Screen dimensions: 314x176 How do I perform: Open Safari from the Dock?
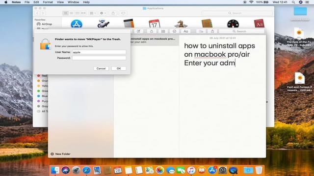(x=86, y=170)
